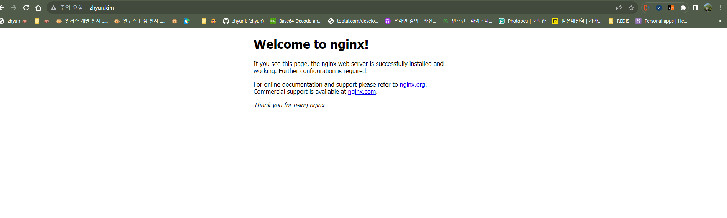Open the first yellow bookmark folder
This screenshot has width=727, height=218.
coord(37,21)
